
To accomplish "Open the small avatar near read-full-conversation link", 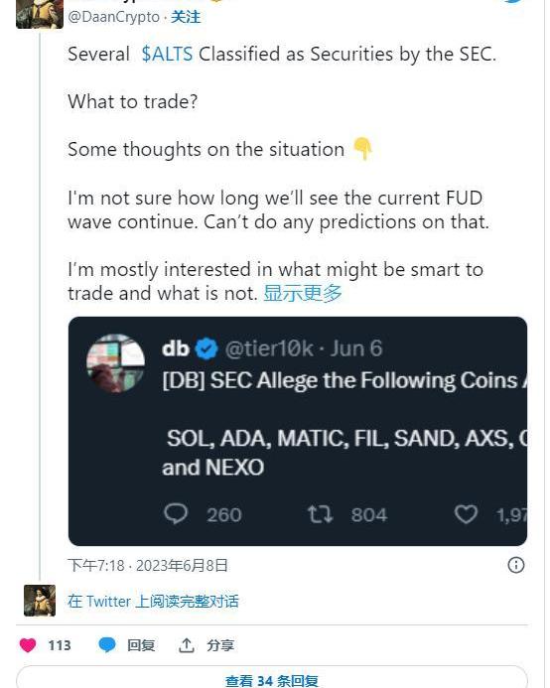I will point(40,601).
